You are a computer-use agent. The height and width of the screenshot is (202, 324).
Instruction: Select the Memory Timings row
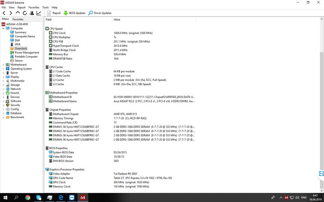tap(120, 118)
